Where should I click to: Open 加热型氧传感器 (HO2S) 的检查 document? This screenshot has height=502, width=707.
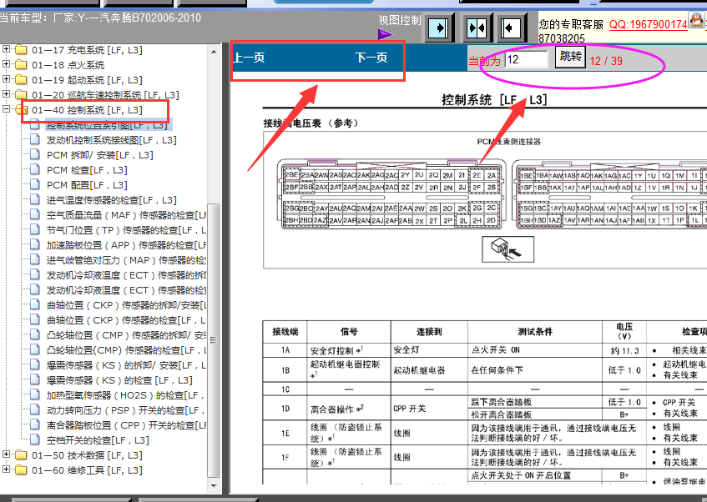tap(125, 395)
